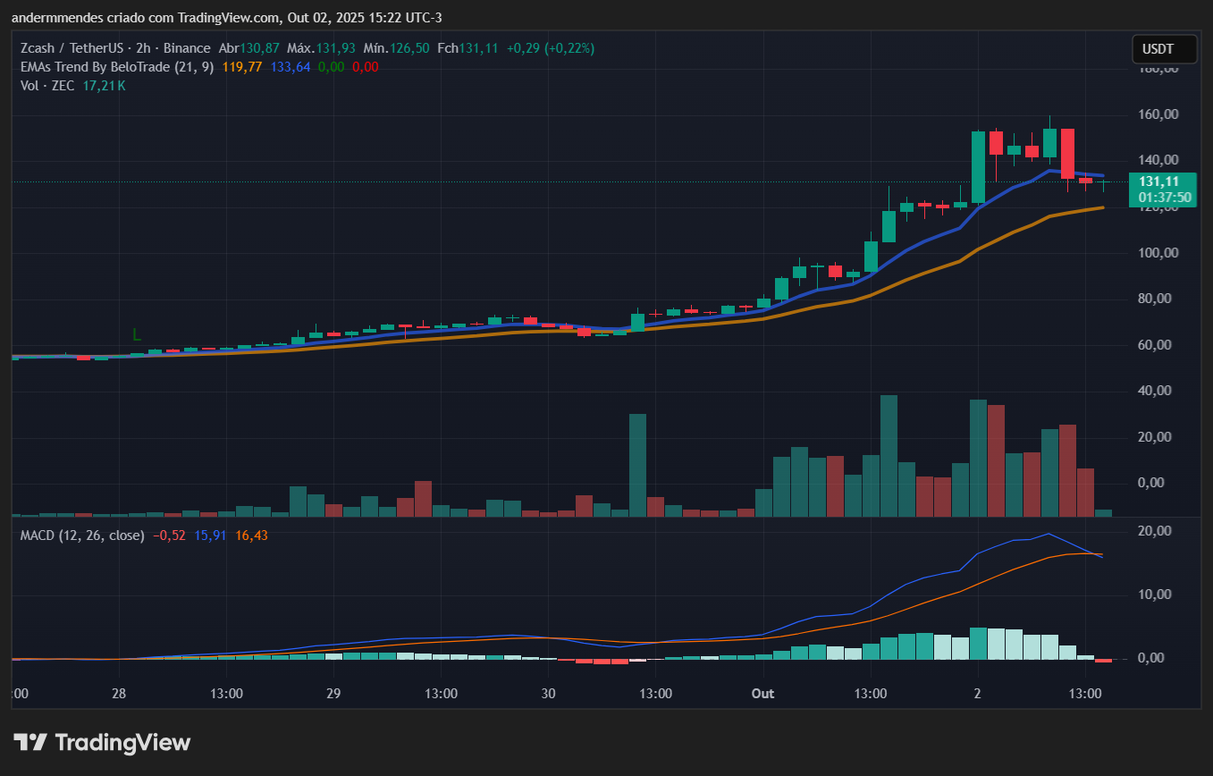
Task: Click the date label 29 on time axis
Action: tap(333, 694)
